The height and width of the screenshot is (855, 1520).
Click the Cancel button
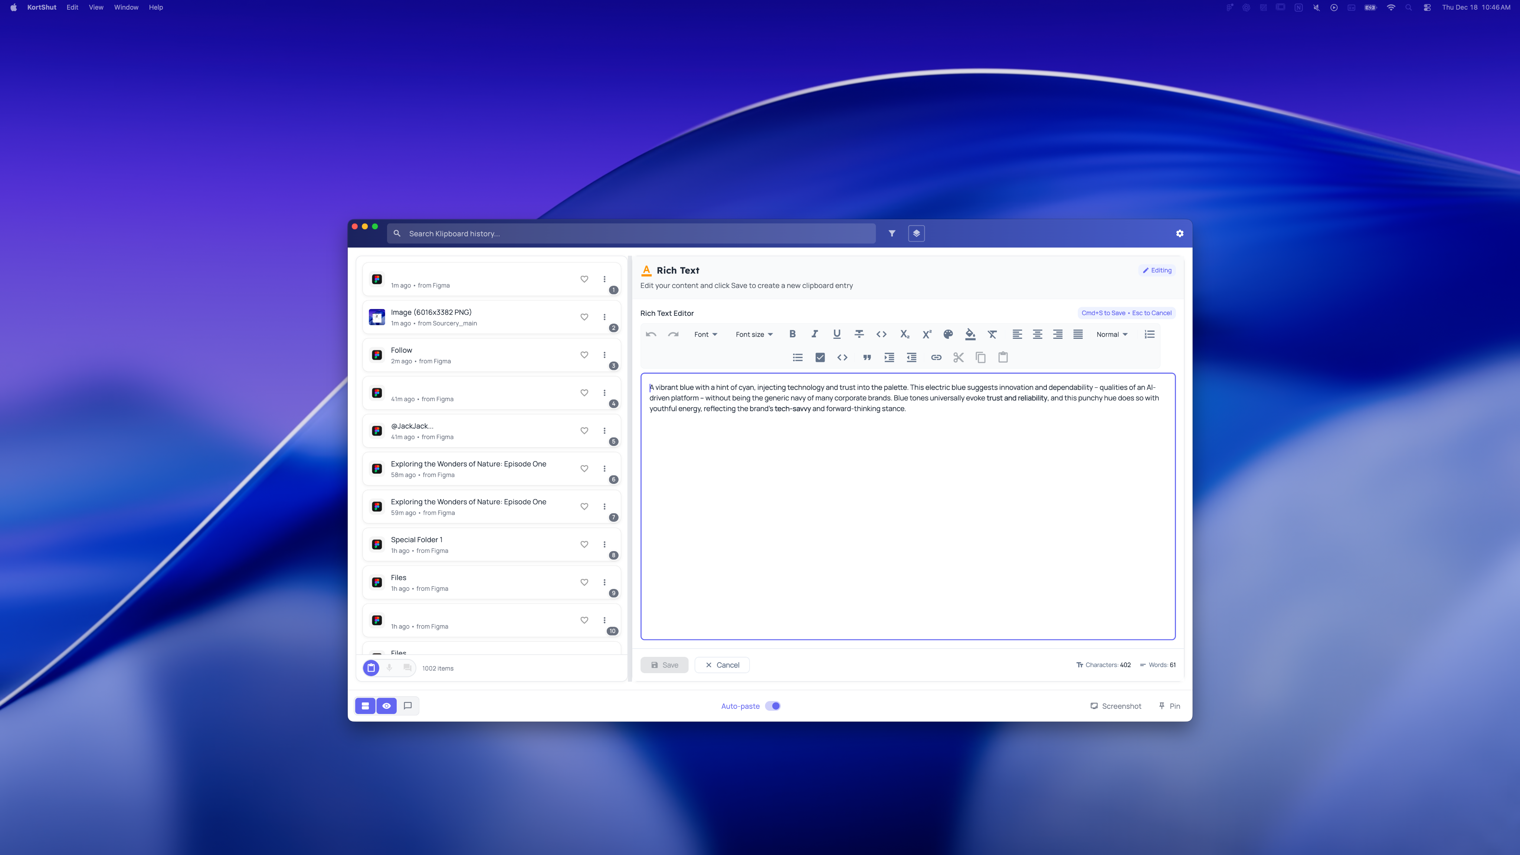pos(722,665)
